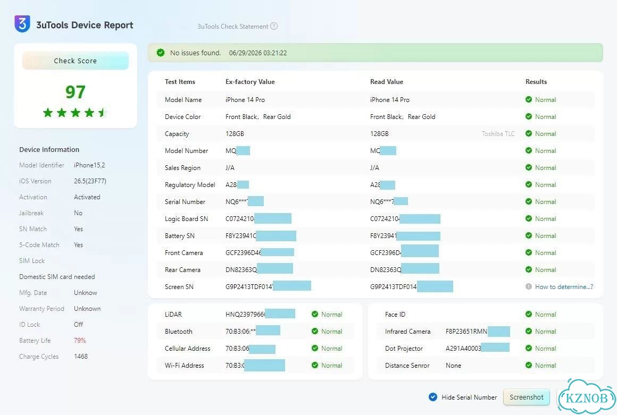
Task: Click the gray info icon for Screen SN
Action: [529, 286]
